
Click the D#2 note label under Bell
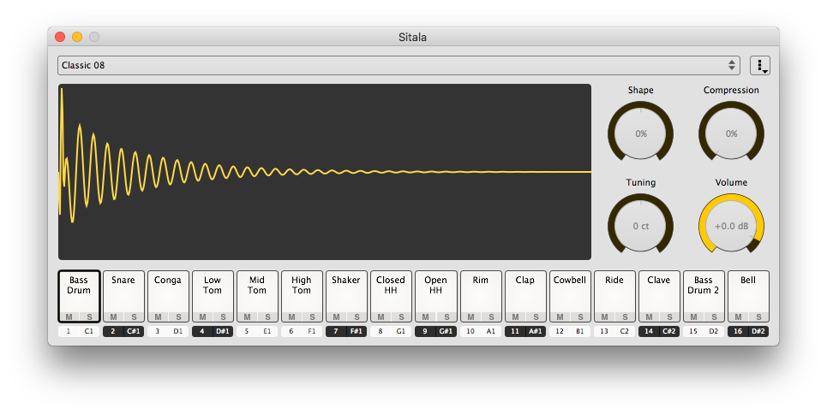tap(758, 331)
